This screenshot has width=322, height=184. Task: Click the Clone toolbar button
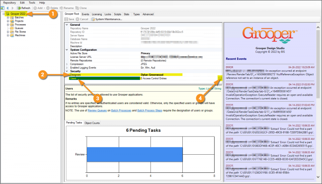click(x=81, y=8)
